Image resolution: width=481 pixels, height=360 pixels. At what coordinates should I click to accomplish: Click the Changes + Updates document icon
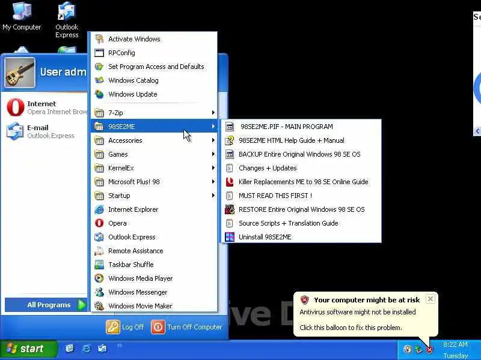click(230, 168)
